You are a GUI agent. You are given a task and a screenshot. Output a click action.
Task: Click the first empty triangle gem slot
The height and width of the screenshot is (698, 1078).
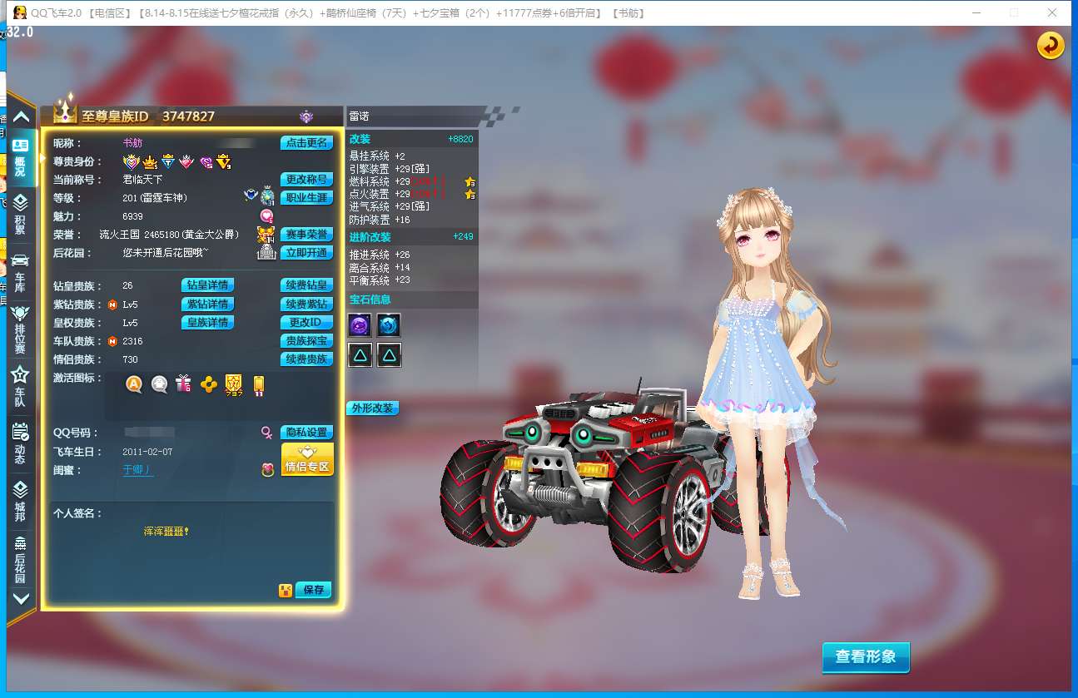tap(361, 356)
